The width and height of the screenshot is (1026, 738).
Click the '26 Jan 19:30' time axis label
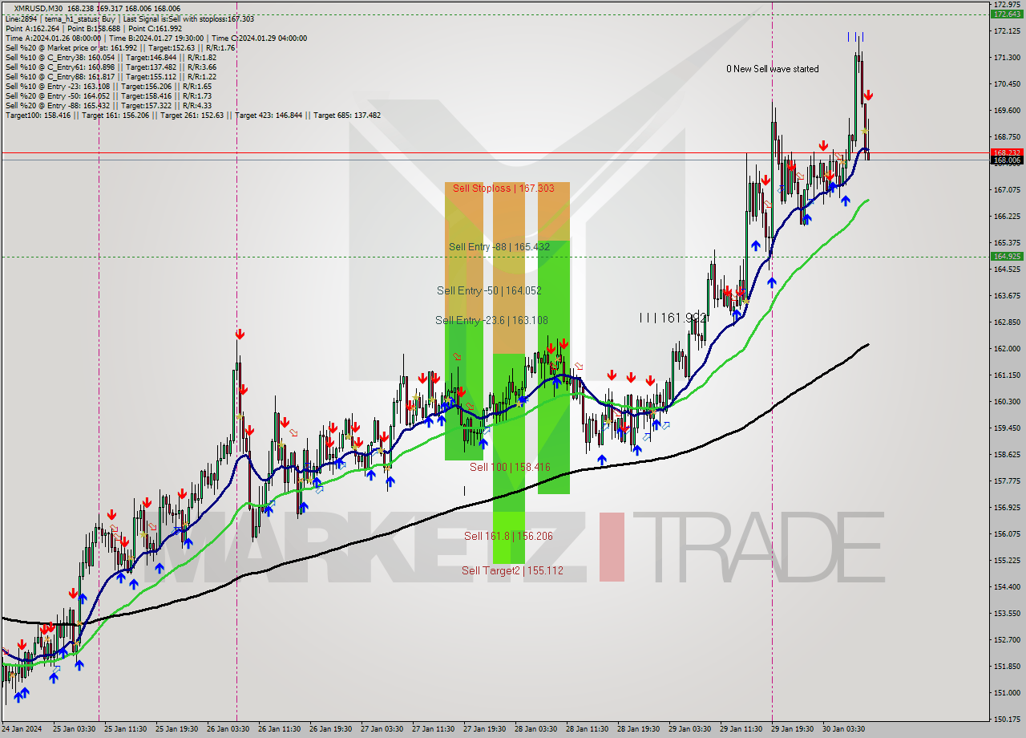[x=331, y=729]
